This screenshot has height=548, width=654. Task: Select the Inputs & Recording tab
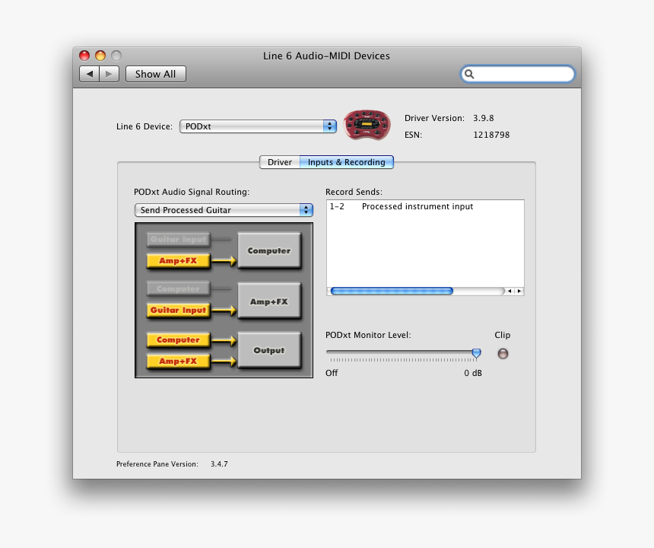(346, 162)
